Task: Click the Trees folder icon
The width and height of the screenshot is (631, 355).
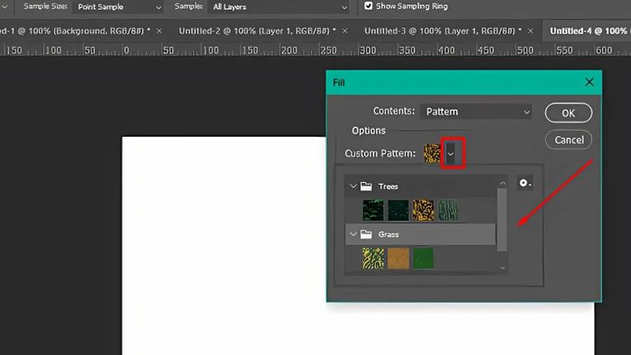Action: click(x=366, y=187)
